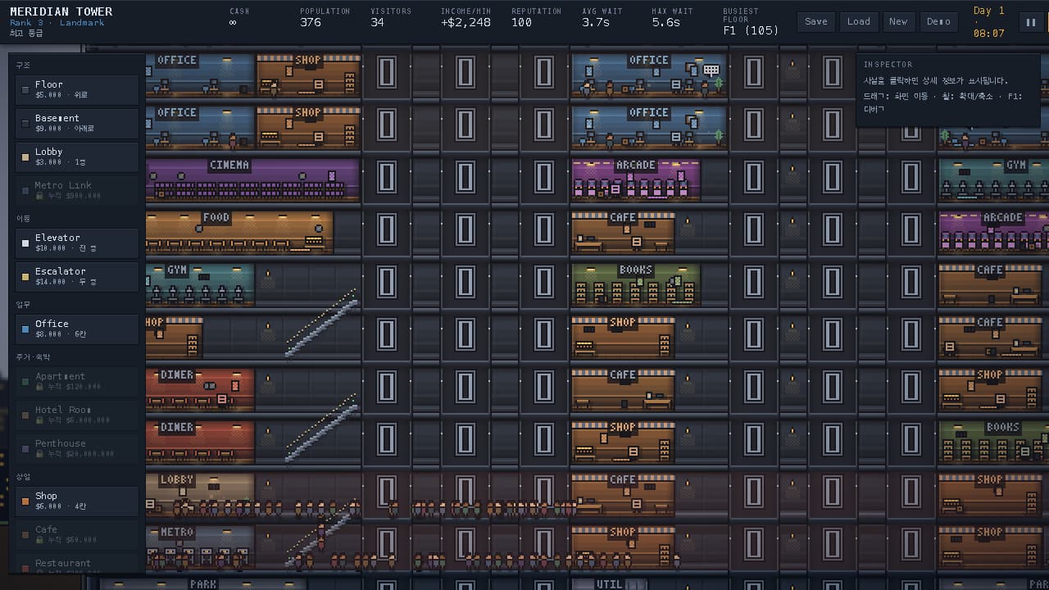Screen dimensions: 1049x590
Task: Click the max wait value 5.6s
Action: click(666, 22)
